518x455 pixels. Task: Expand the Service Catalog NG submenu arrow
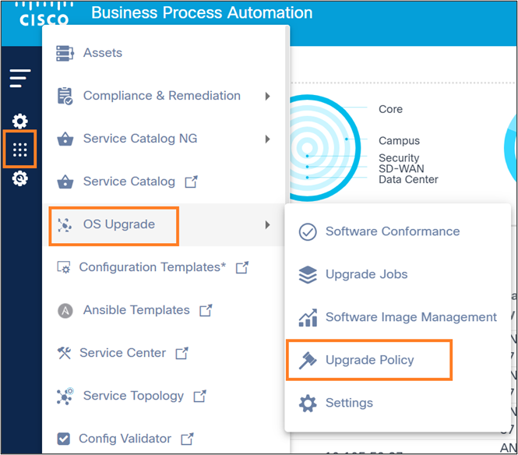tap(267, 139)
